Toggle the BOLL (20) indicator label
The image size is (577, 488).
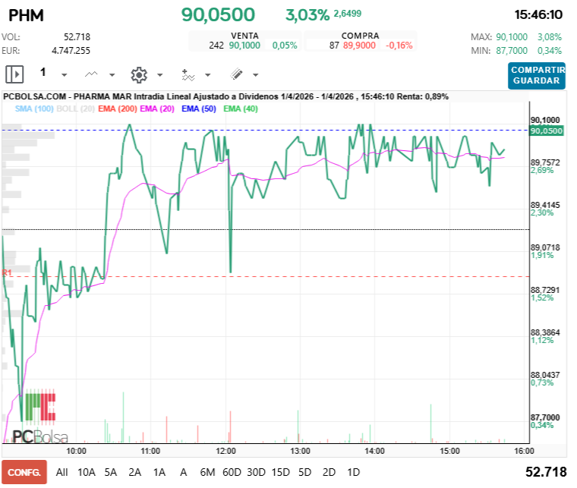pyautogui.click(x=75, y=109)
